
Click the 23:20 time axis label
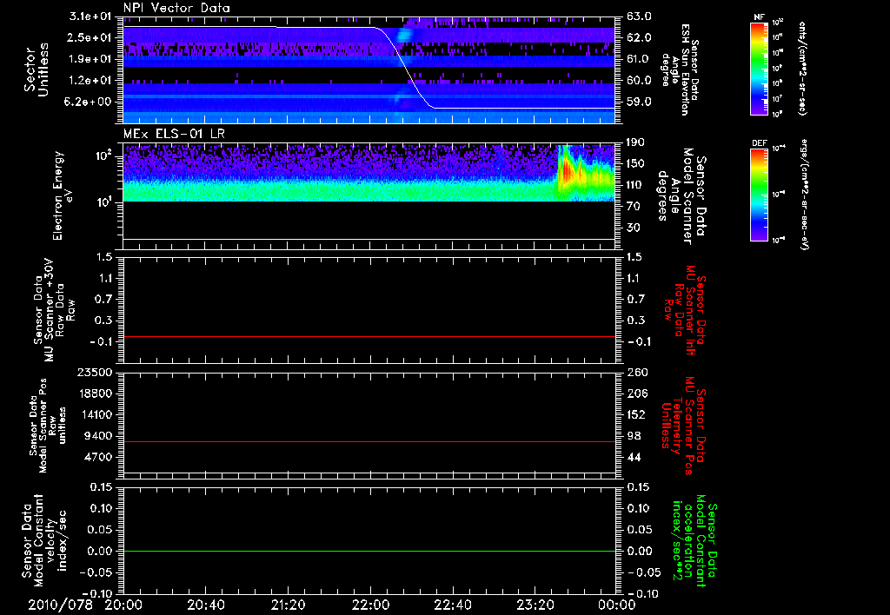pyautogui.click(x=535, y=605)
